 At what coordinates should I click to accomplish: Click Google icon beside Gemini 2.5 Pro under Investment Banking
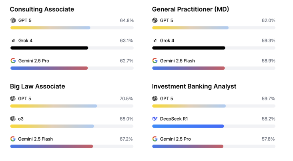[x=155, y=139]
